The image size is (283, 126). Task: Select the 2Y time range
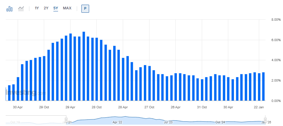coord(46,8)
